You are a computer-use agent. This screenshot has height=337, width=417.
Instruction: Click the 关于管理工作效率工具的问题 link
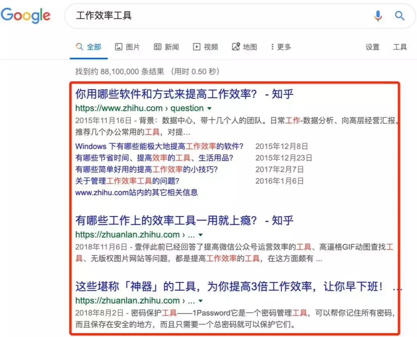coord(127,181)
